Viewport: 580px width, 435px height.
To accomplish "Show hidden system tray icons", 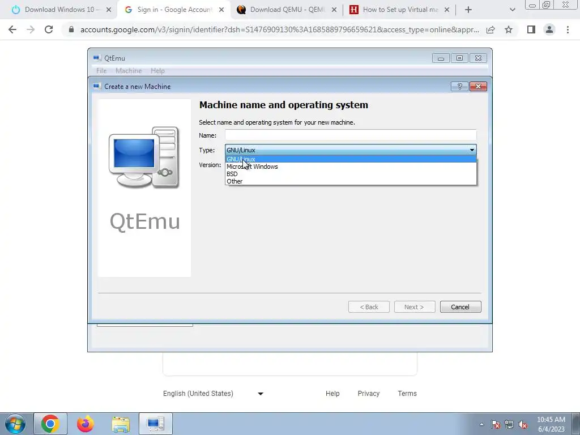I will pyautogui.click(x=481, y=424).
